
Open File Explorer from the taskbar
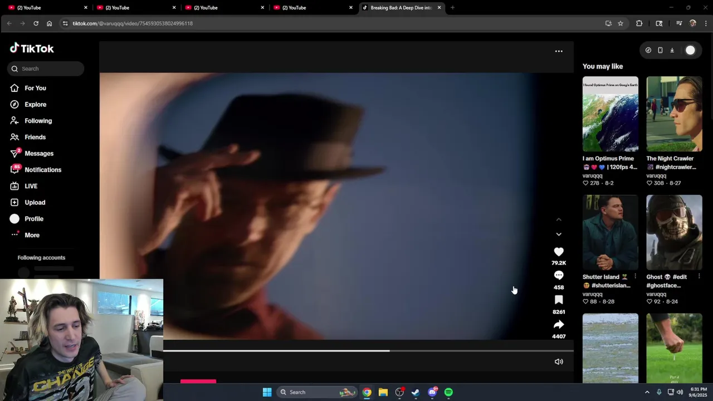[383, 392]
